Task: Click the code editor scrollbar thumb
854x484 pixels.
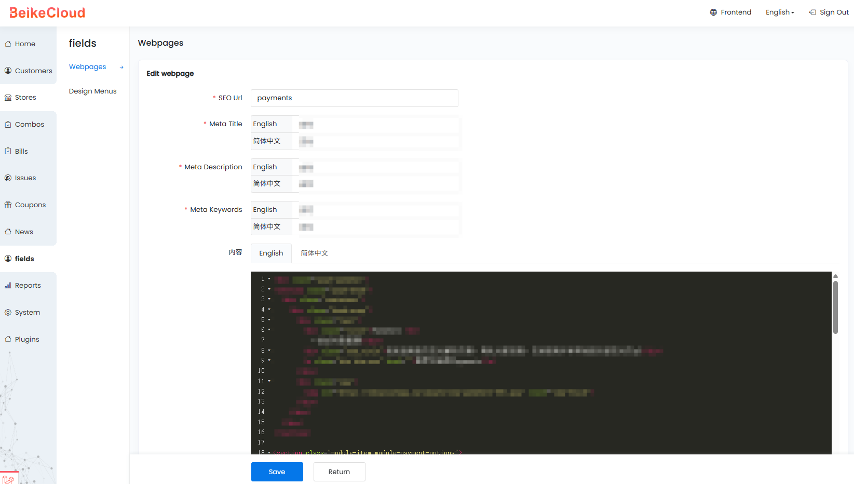Action: [835, 307]
